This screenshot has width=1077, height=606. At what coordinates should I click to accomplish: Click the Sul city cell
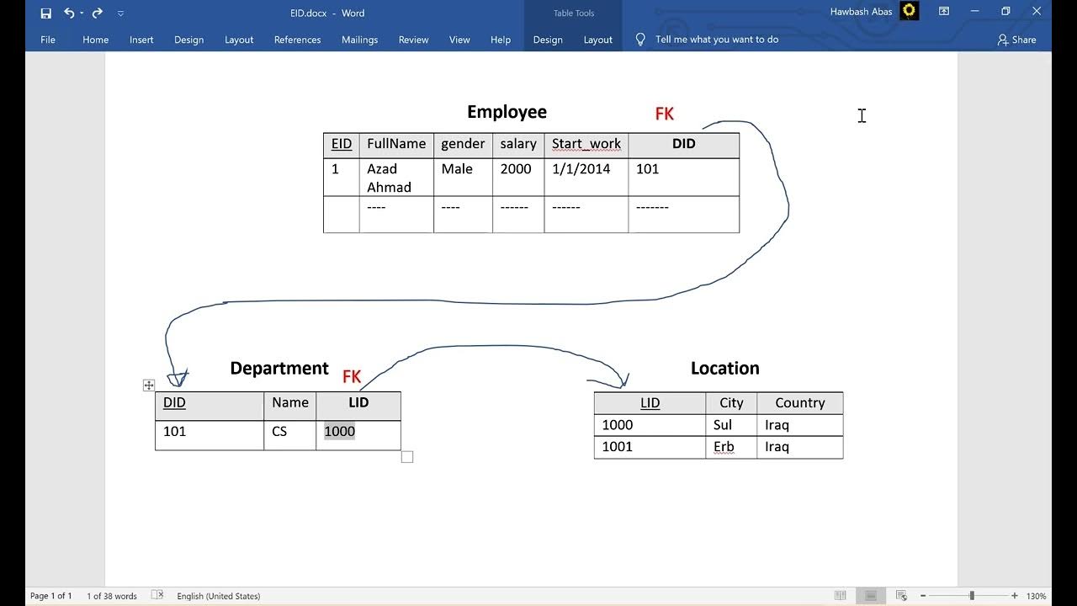tap(731, 425)
